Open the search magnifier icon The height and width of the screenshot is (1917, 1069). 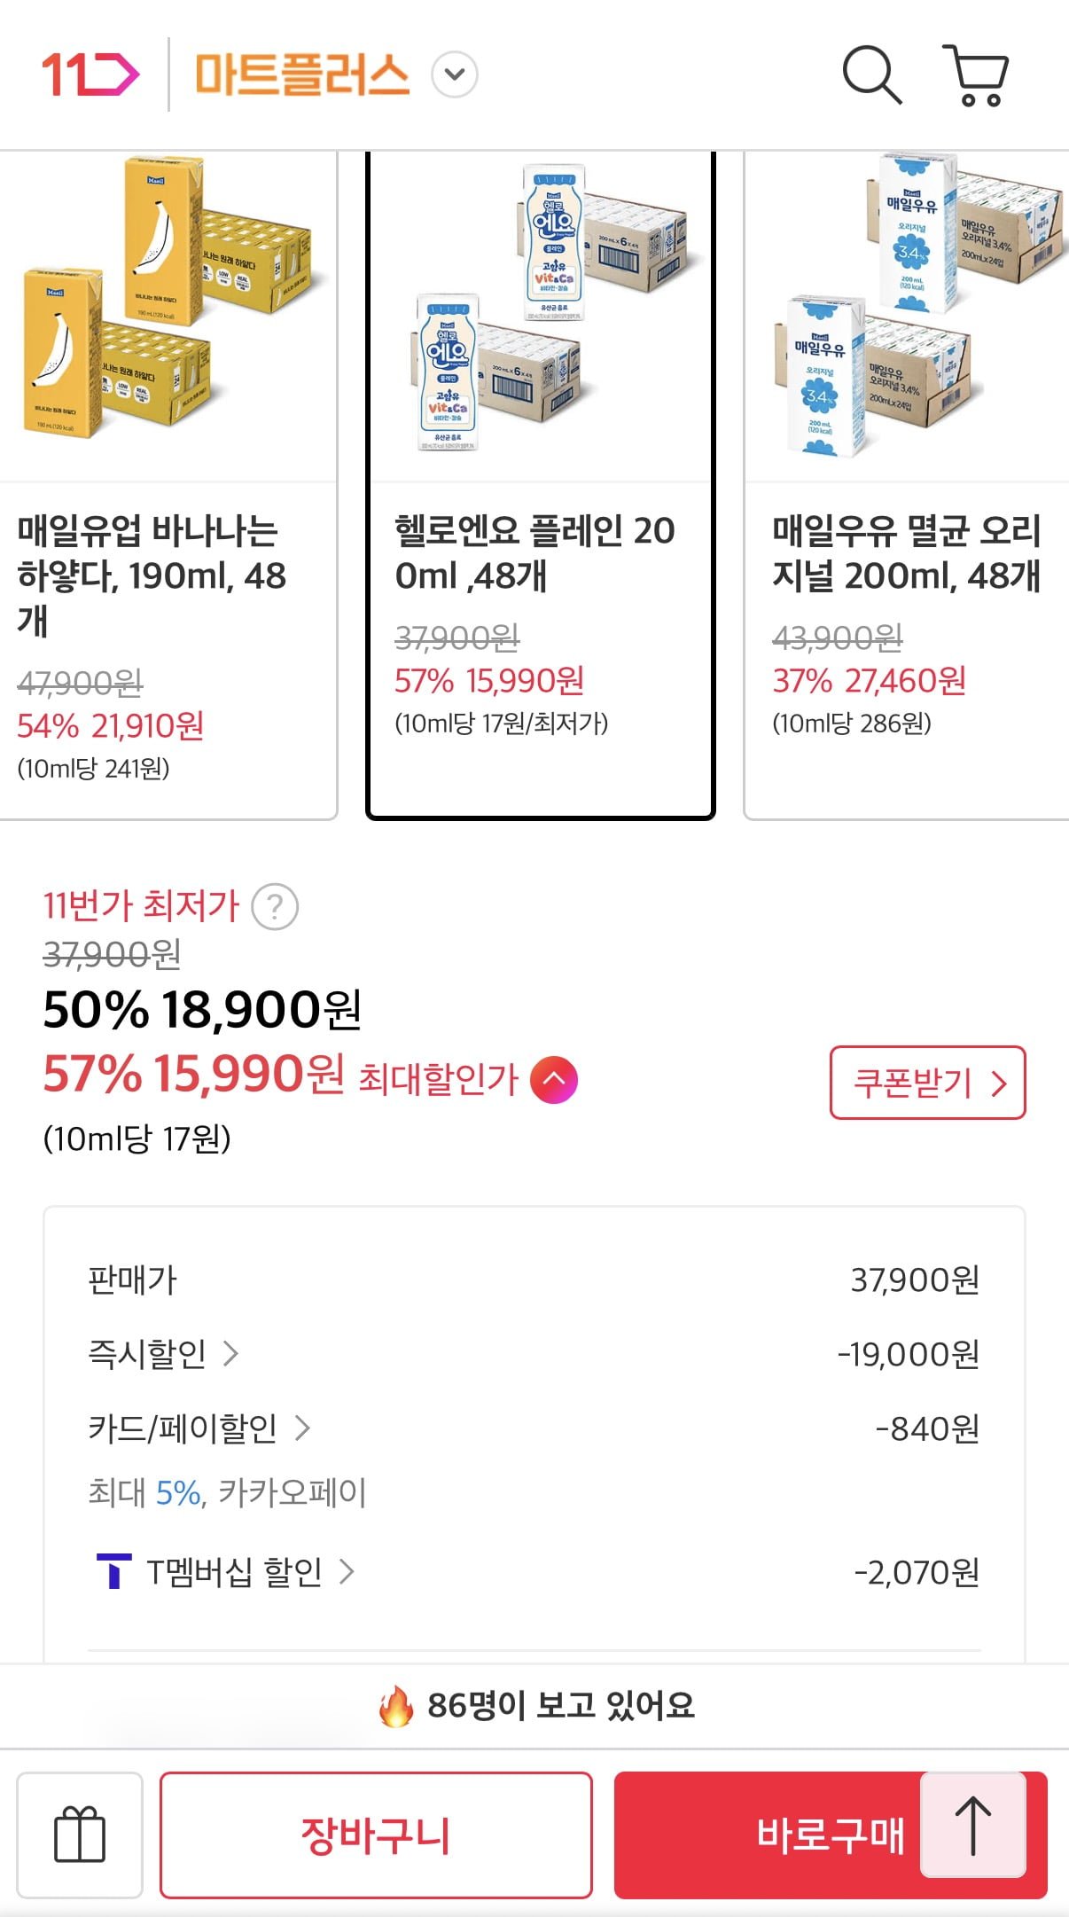[x=871, y=75]
